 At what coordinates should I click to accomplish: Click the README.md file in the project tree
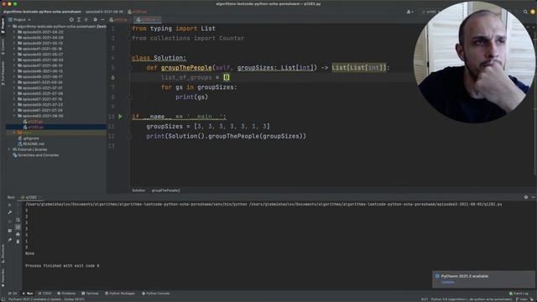(31, 143)
